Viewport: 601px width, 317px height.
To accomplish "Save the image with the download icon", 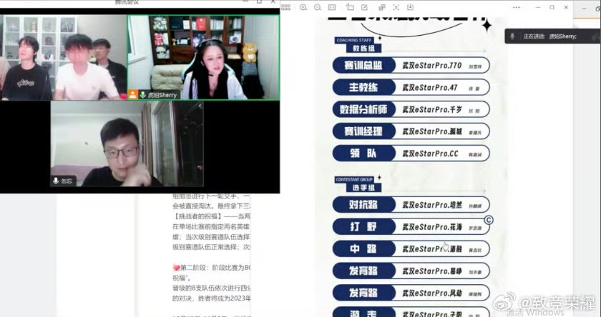I will point(410,7).
